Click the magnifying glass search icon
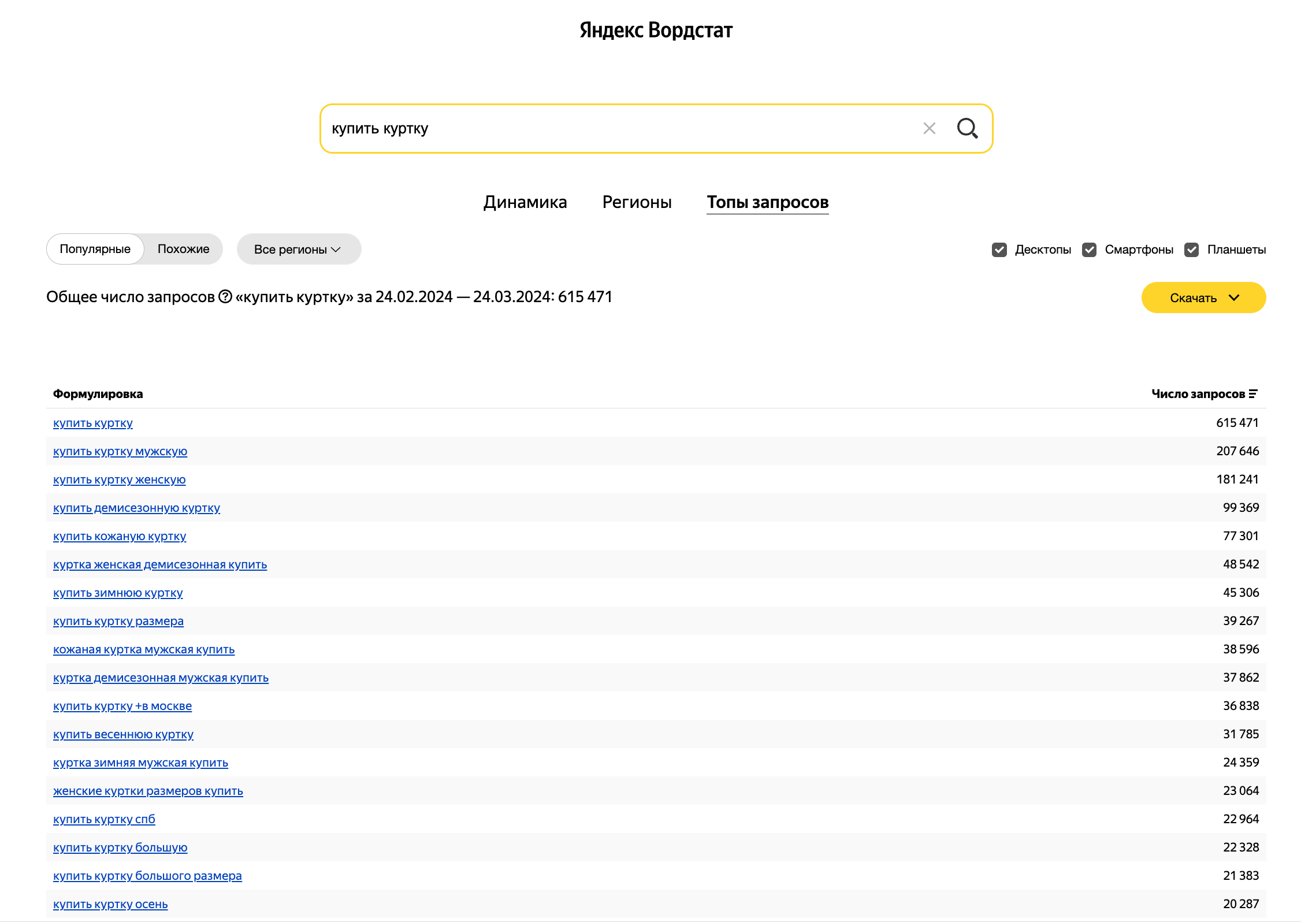Viewport: 1301px width, 922px height. (967, 128)
